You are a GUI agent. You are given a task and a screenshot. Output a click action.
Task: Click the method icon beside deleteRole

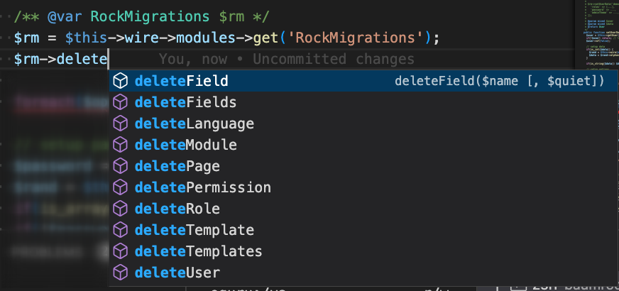click(121, 209)
